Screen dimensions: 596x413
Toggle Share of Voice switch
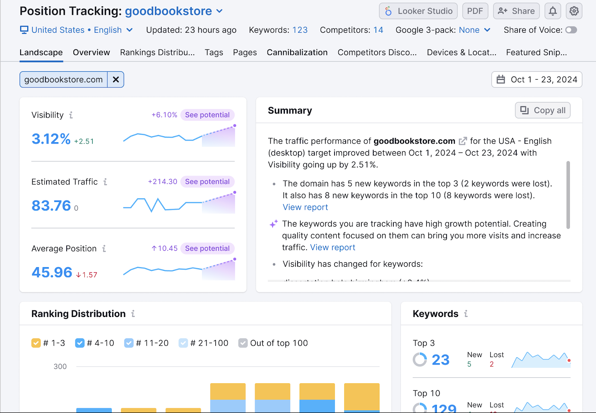click(571, 30)
